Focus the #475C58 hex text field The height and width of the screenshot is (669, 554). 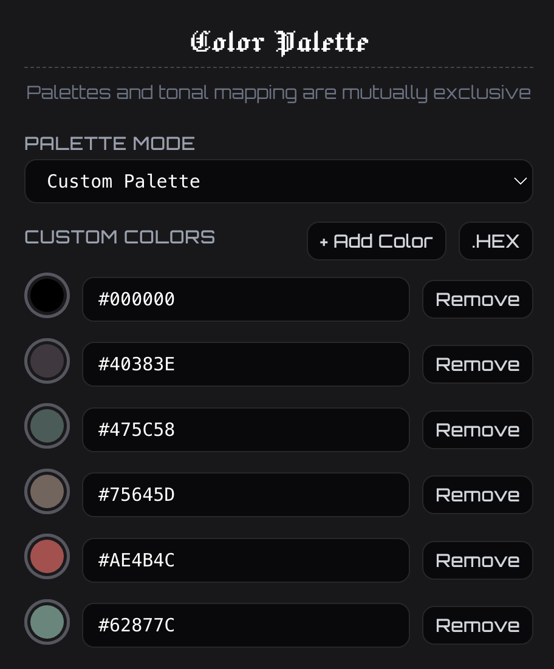[x=245, y=430]
